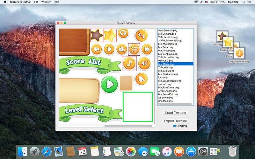Screen dimensions: 255x159
Task: Open the File menu
Action: pyautogui.click(x=36, y=2)
